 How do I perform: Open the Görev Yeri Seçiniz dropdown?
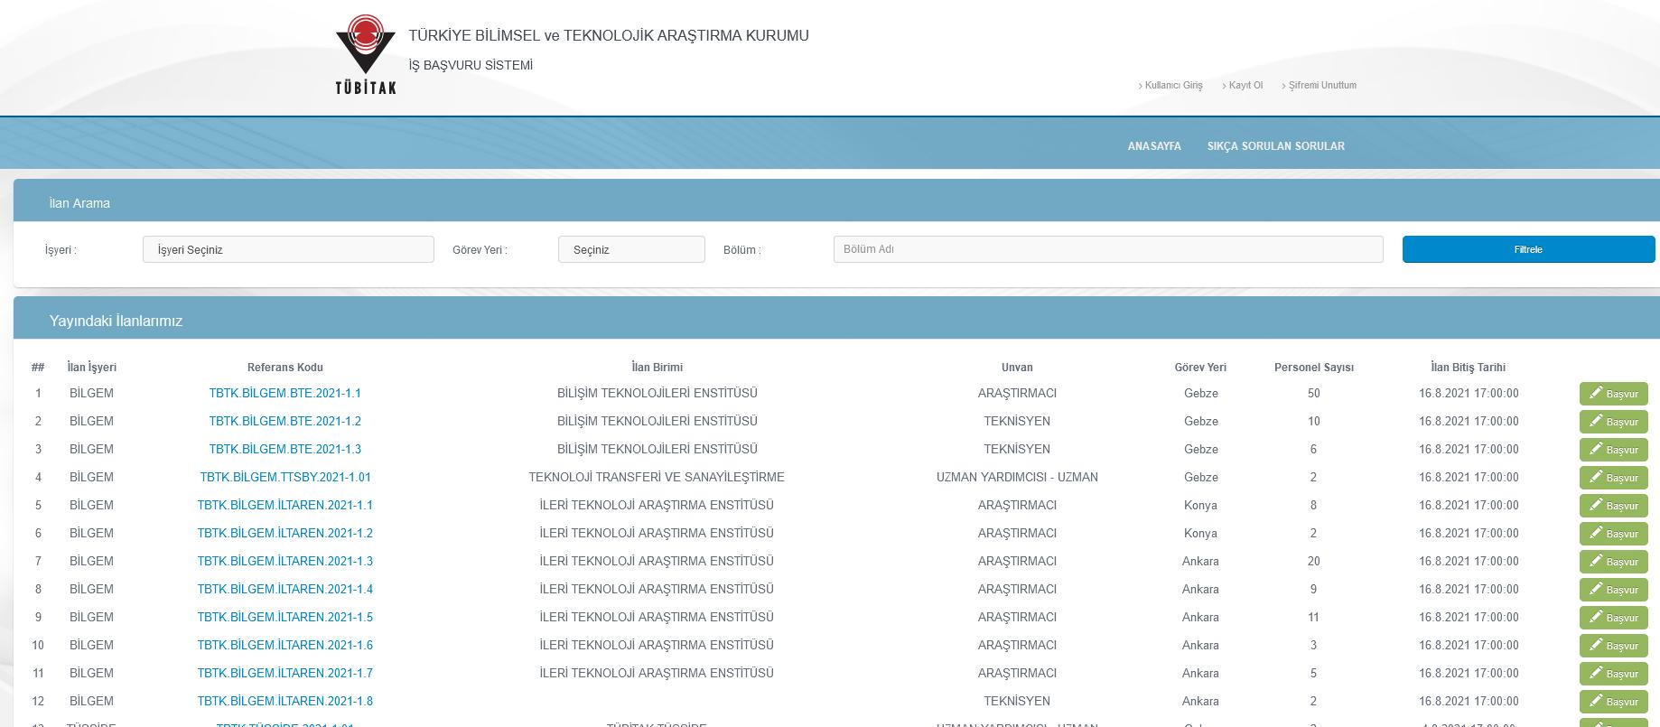[631, 249]
